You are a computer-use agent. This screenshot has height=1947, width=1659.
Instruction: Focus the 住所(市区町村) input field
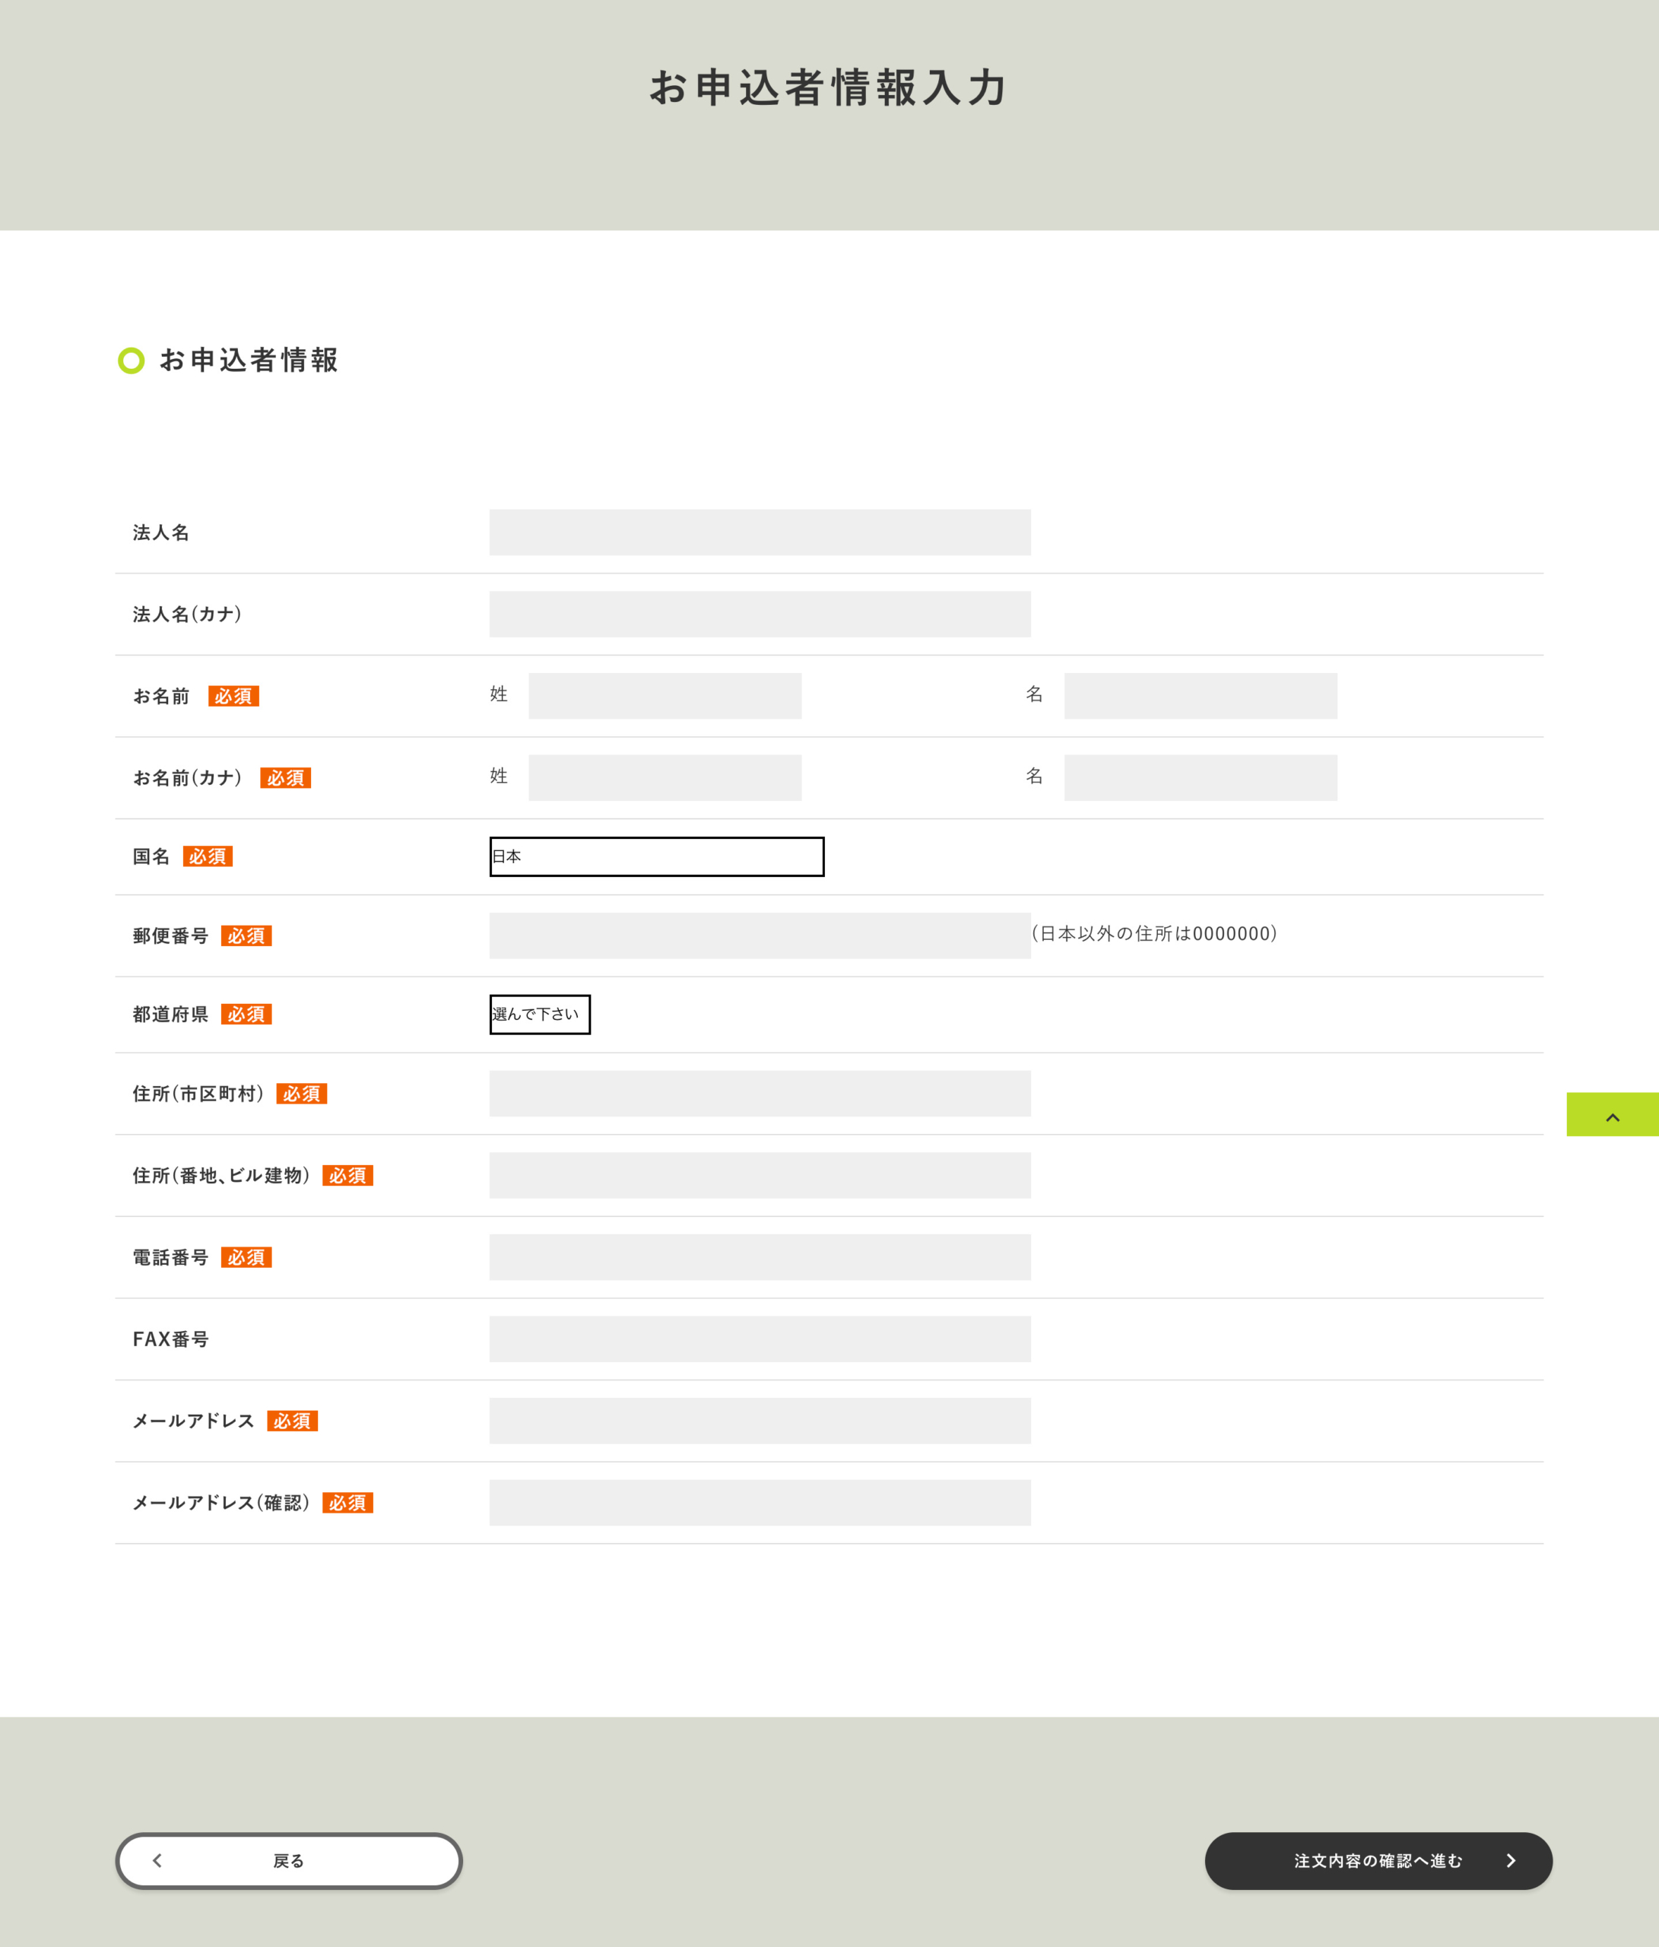760,1094
